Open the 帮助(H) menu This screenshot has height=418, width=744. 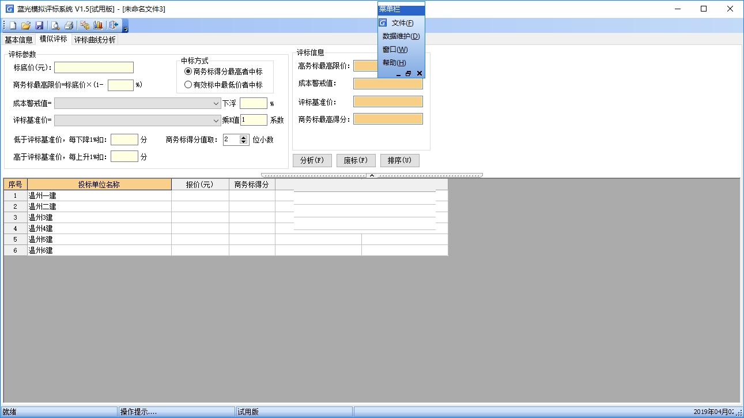pos(394,63)
